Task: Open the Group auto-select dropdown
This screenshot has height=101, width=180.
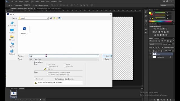Action: 27,5
